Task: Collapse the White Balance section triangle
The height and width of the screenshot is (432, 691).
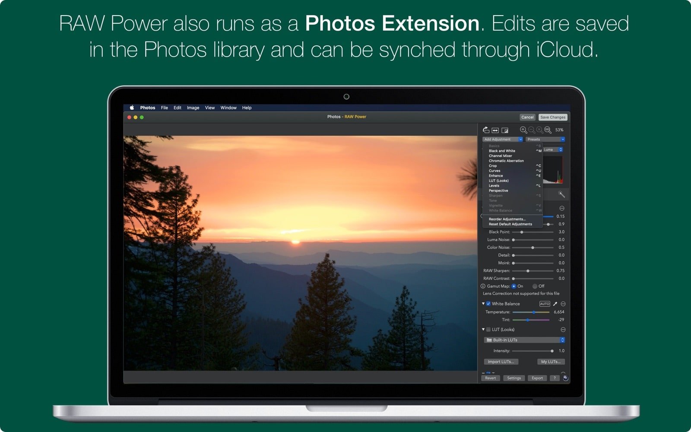Action: pyautogui.click(x=483, y=304)
